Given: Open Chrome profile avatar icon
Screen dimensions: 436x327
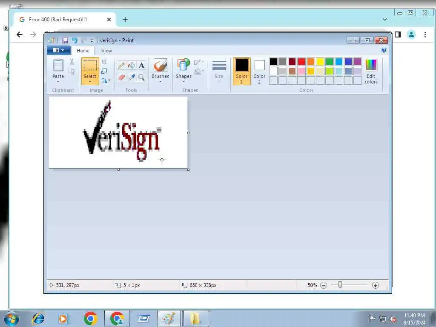Looking at the screenshot, I should (411, 34).
